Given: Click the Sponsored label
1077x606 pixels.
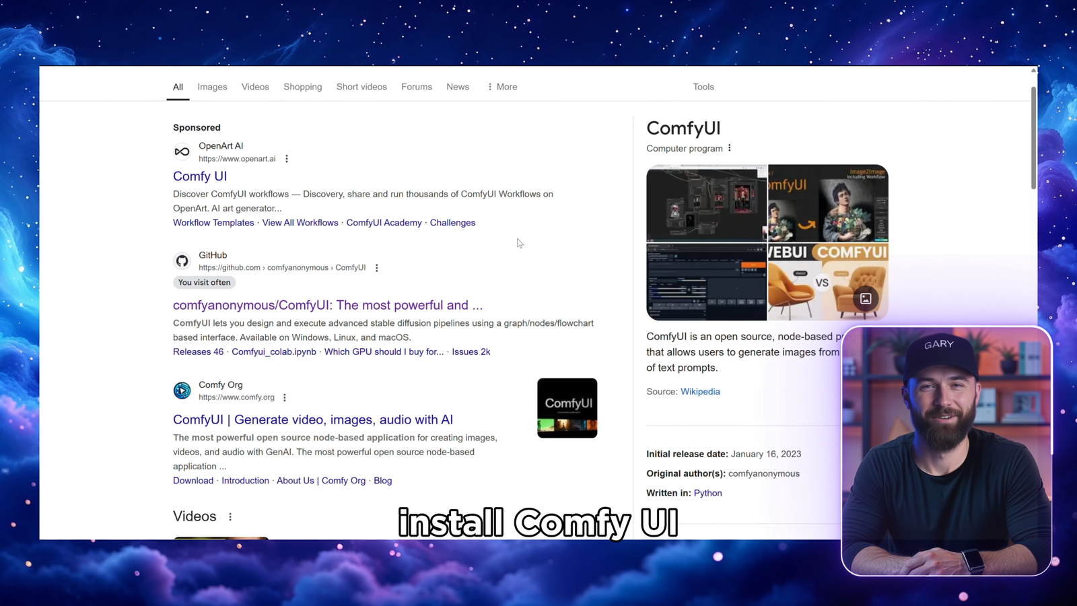Looking at the screenshot, I should point(197,128).
